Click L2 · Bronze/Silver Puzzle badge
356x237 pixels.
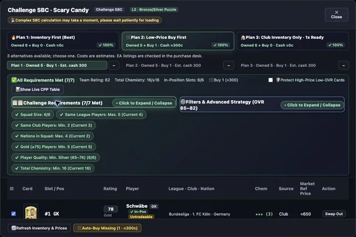pyautogui.click(x=154, y=9)
